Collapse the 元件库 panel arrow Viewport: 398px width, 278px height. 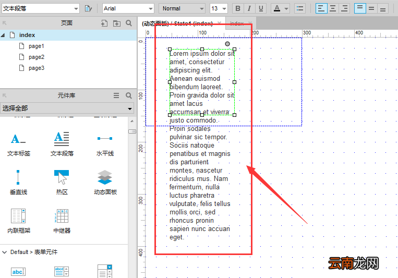(x=4, y=95)
